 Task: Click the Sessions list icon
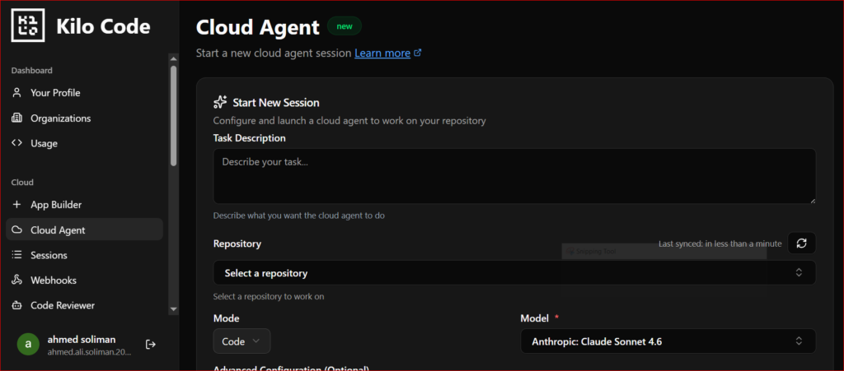click(x=16, y=255)
